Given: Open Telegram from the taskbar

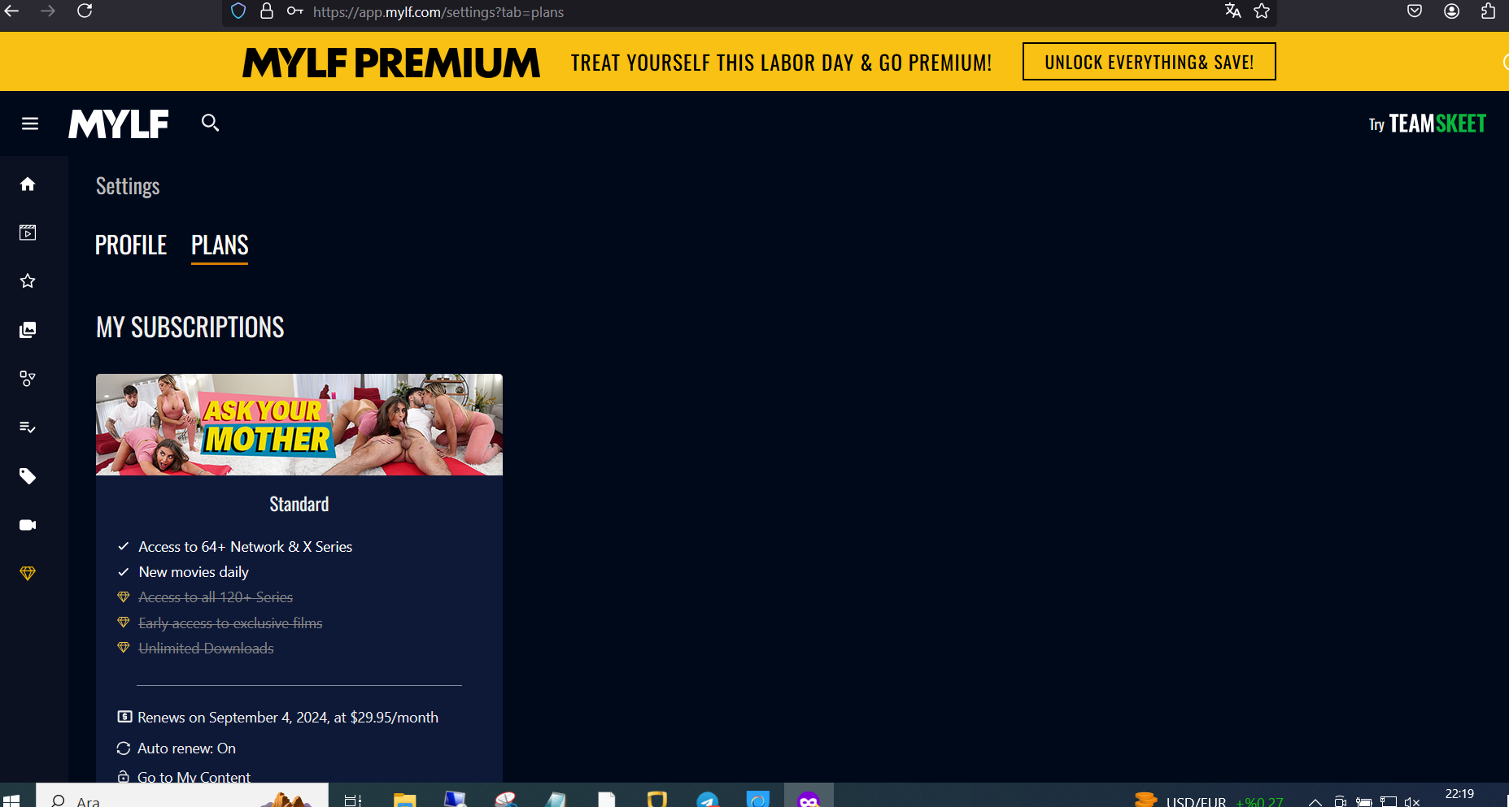Looking at the screenshot, I should [x=708, y=800].
